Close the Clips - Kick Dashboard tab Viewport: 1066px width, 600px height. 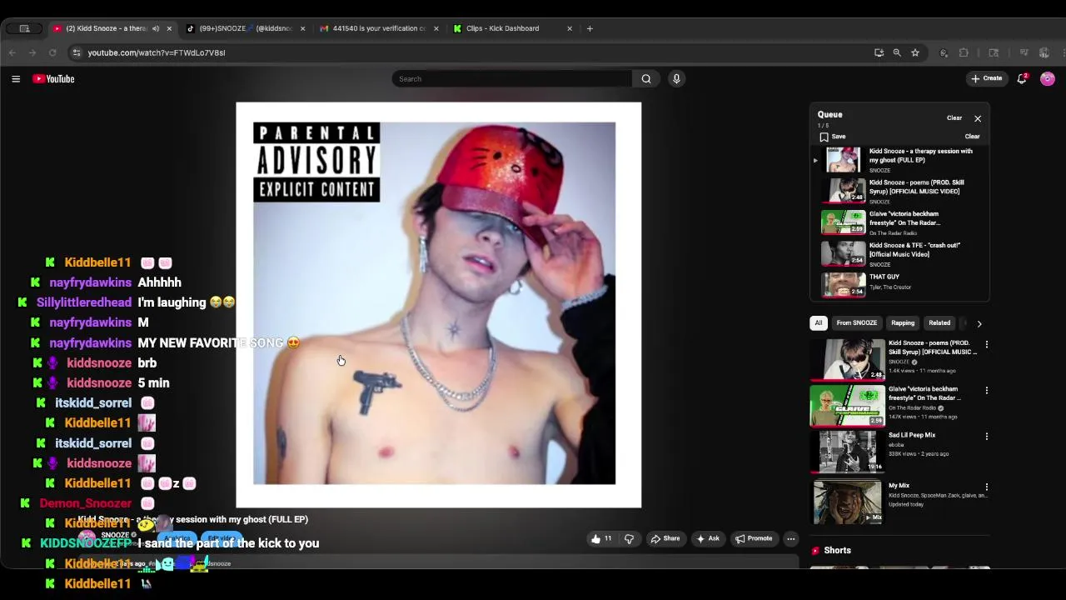click(x=570, y=28)
